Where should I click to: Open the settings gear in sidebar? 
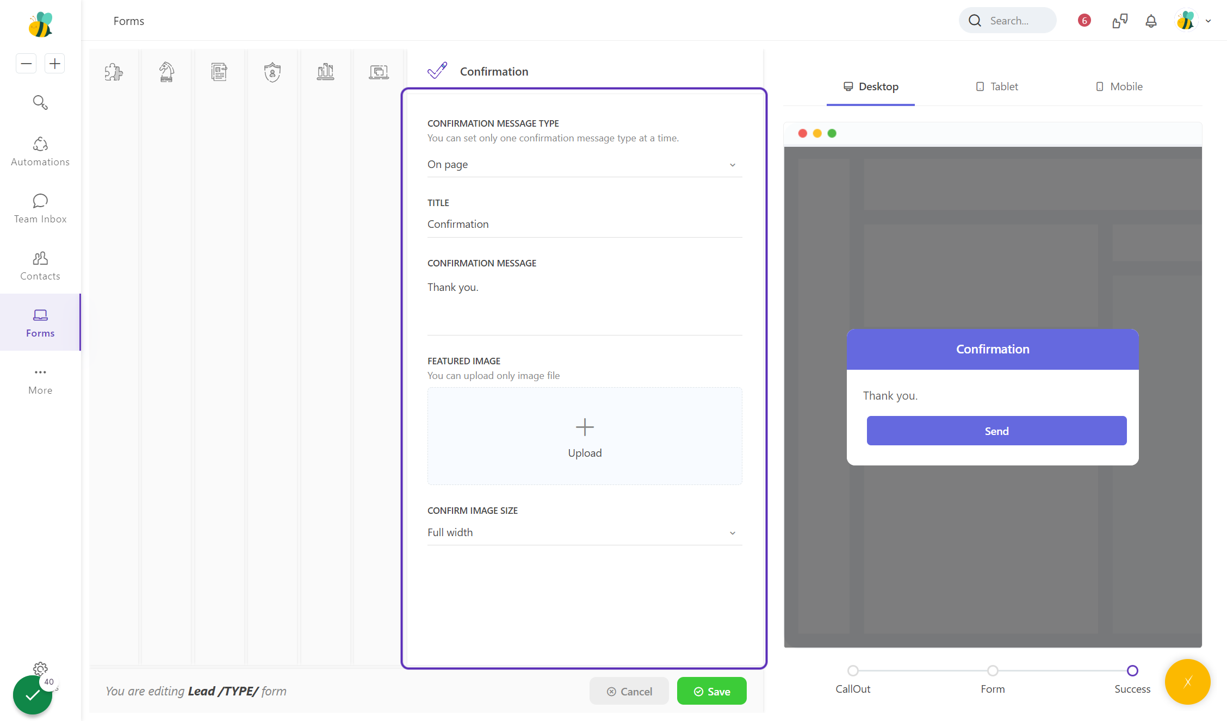(x=40, y=669)
